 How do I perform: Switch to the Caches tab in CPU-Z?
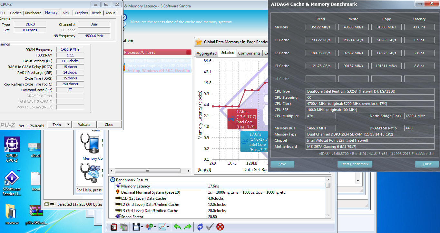(x=15, y=13)
